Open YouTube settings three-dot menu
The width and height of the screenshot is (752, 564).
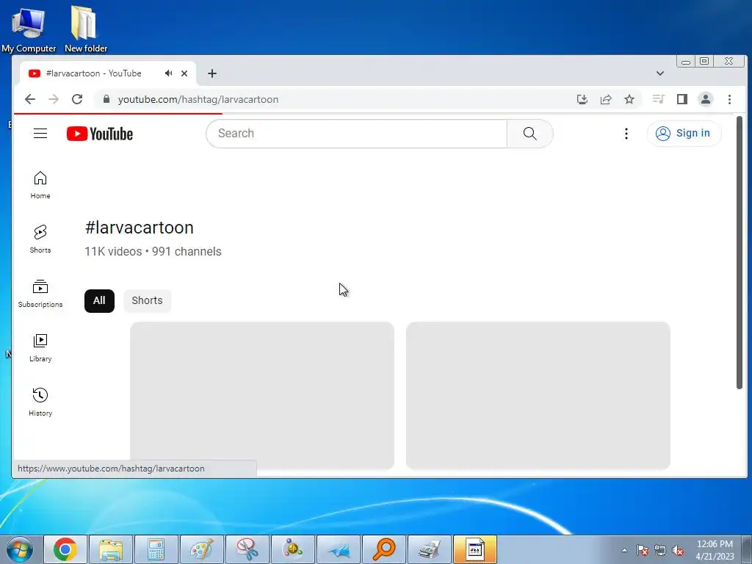click(x=626, y=134)
